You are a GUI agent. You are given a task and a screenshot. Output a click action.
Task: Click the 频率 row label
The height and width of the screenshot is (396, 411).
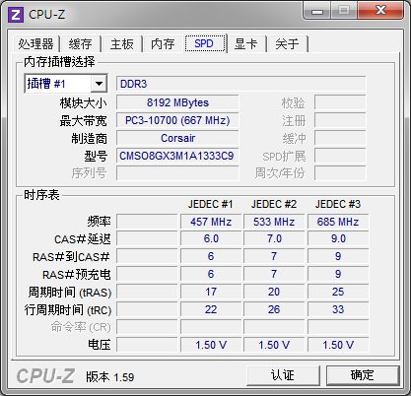(99, 222)
